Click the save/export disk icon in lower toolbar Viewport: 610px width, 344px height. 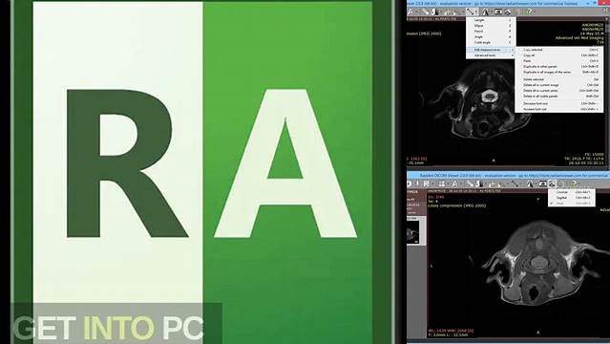(x=427, y=183)
